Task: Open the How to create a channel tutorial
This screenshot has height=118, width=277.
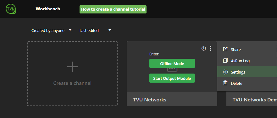Action: [113, 9]
